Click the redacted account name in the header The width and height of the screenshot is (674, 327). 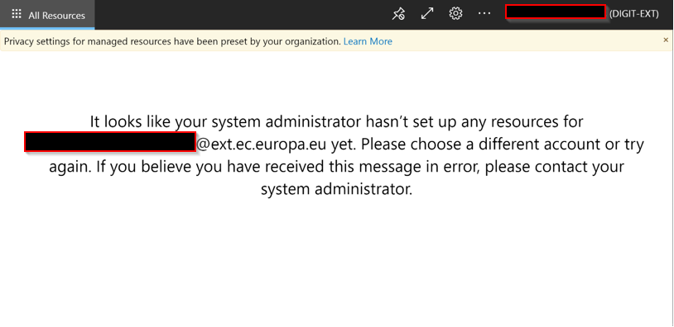click(x=556, y=12)
